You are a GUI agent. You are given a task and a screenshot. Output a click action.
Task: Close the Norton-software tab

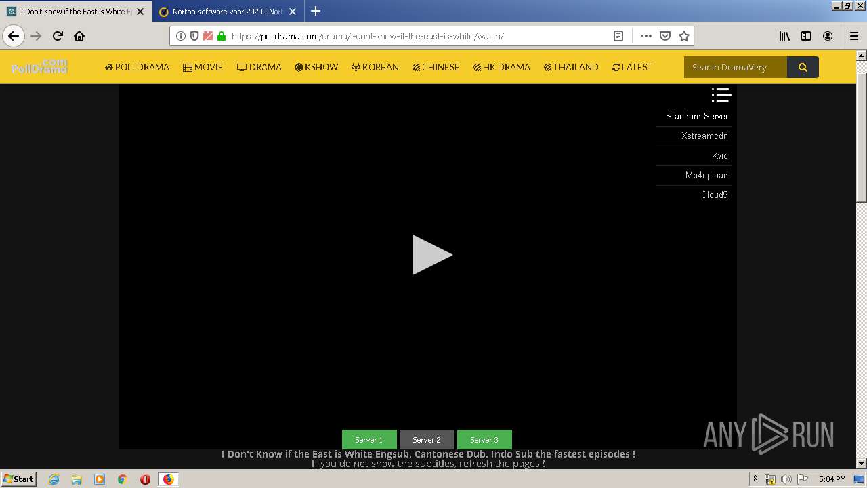click(293, 12)
